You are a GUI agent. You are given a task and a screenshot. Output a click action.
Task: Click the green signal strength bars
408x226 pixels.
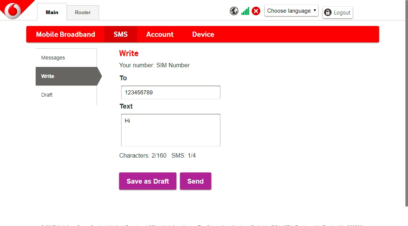point(245,11)
